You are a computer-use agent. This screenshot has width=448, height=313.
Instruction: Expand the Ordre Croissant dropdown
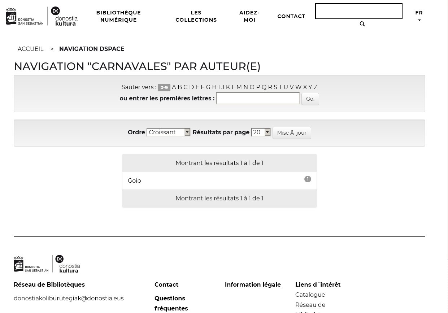pos(168,132)
